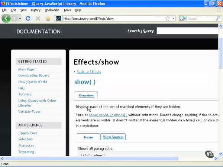Bookmark this page with the star icon
Screen dimensions: 223x167
click(167, 18)
